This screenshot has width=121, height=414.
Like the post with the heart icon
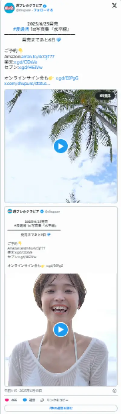coord(7,400)
